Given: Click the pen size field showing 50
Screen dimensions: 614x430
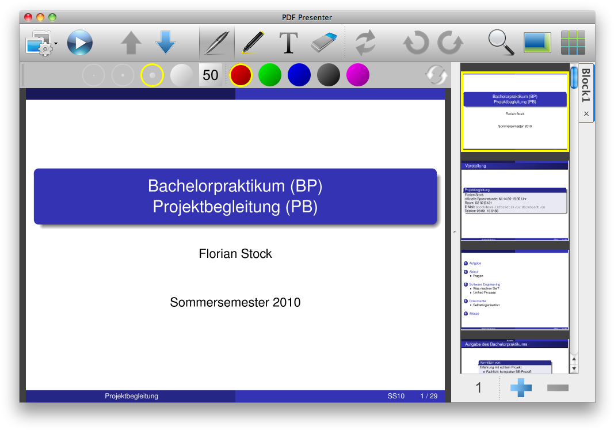Looking at the screenshot, I should [211, 75].
